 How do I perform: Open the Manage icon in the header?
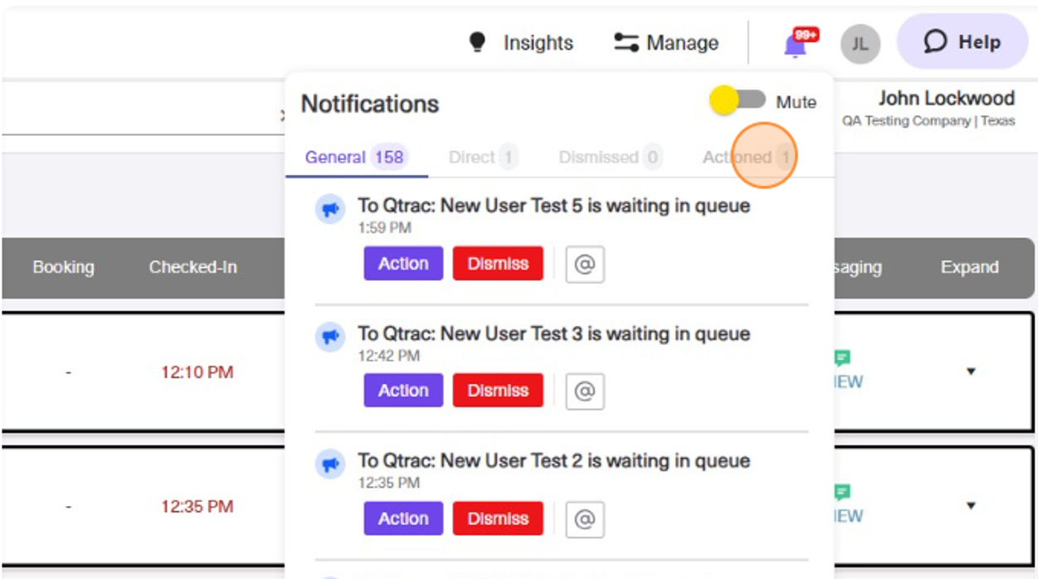coord(625,42)
